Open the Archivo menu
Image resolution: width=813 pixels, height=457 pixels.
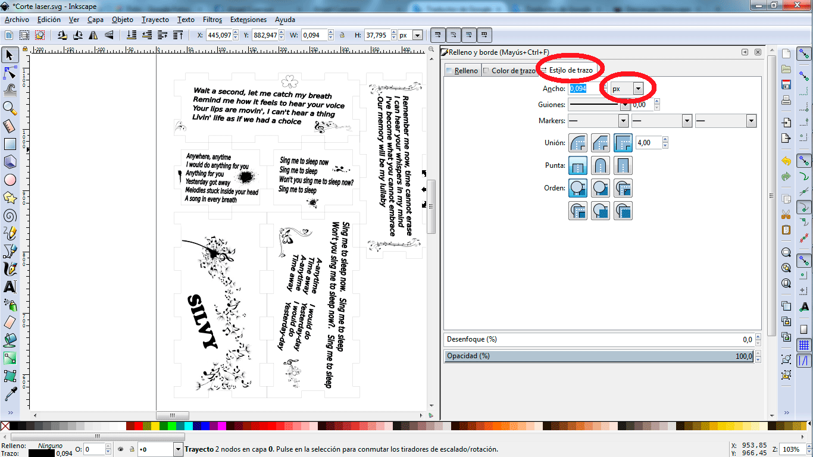[x=17, y=19]
